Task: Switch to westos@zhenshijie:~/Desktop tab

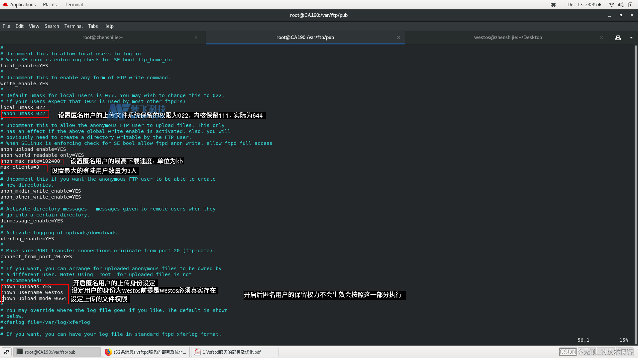Action: 508,37
